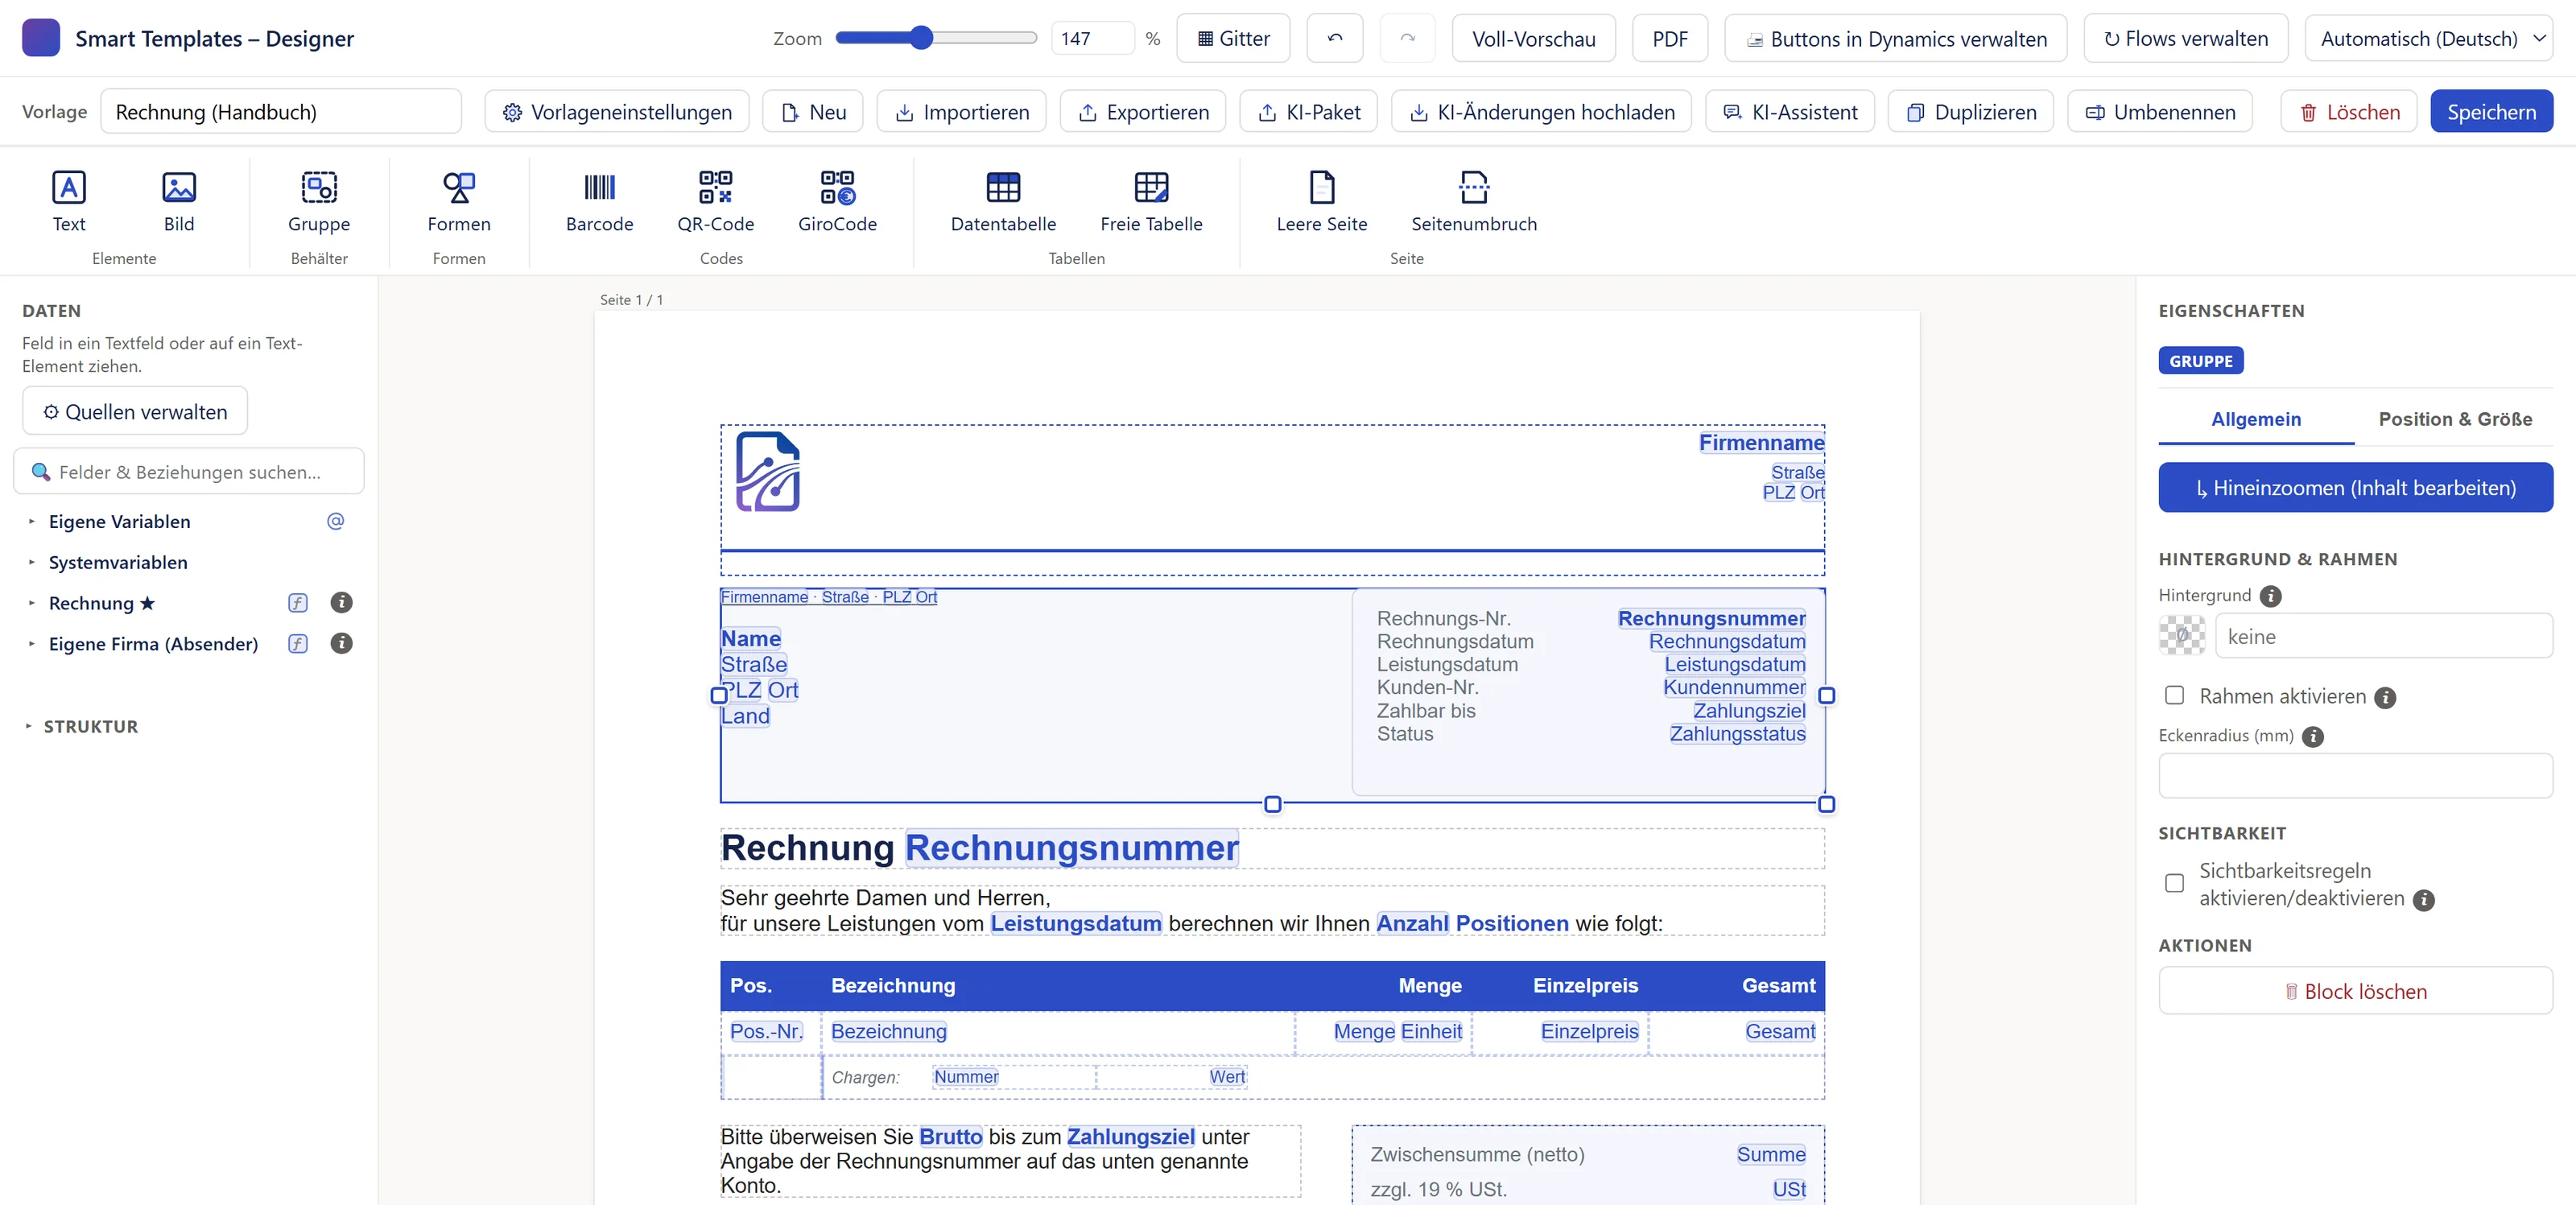Expand Eigene Variablen tree node

click(x=31, y=521)
